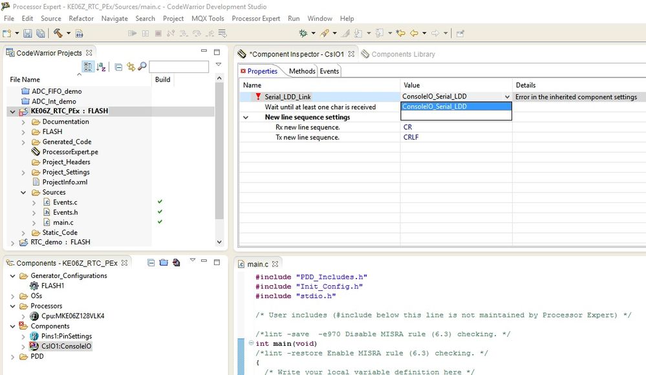Click the alphabetical sort icon in Projects
The width and height of the screenshot is (646, 375).
[x=102, y=67]
